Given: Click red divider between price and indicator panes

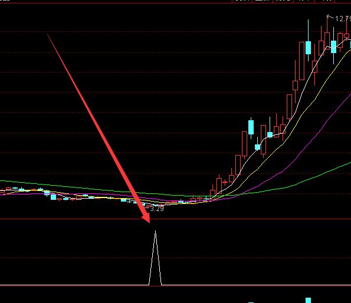Looking at the screenshot, I should (x=176, y=219).
